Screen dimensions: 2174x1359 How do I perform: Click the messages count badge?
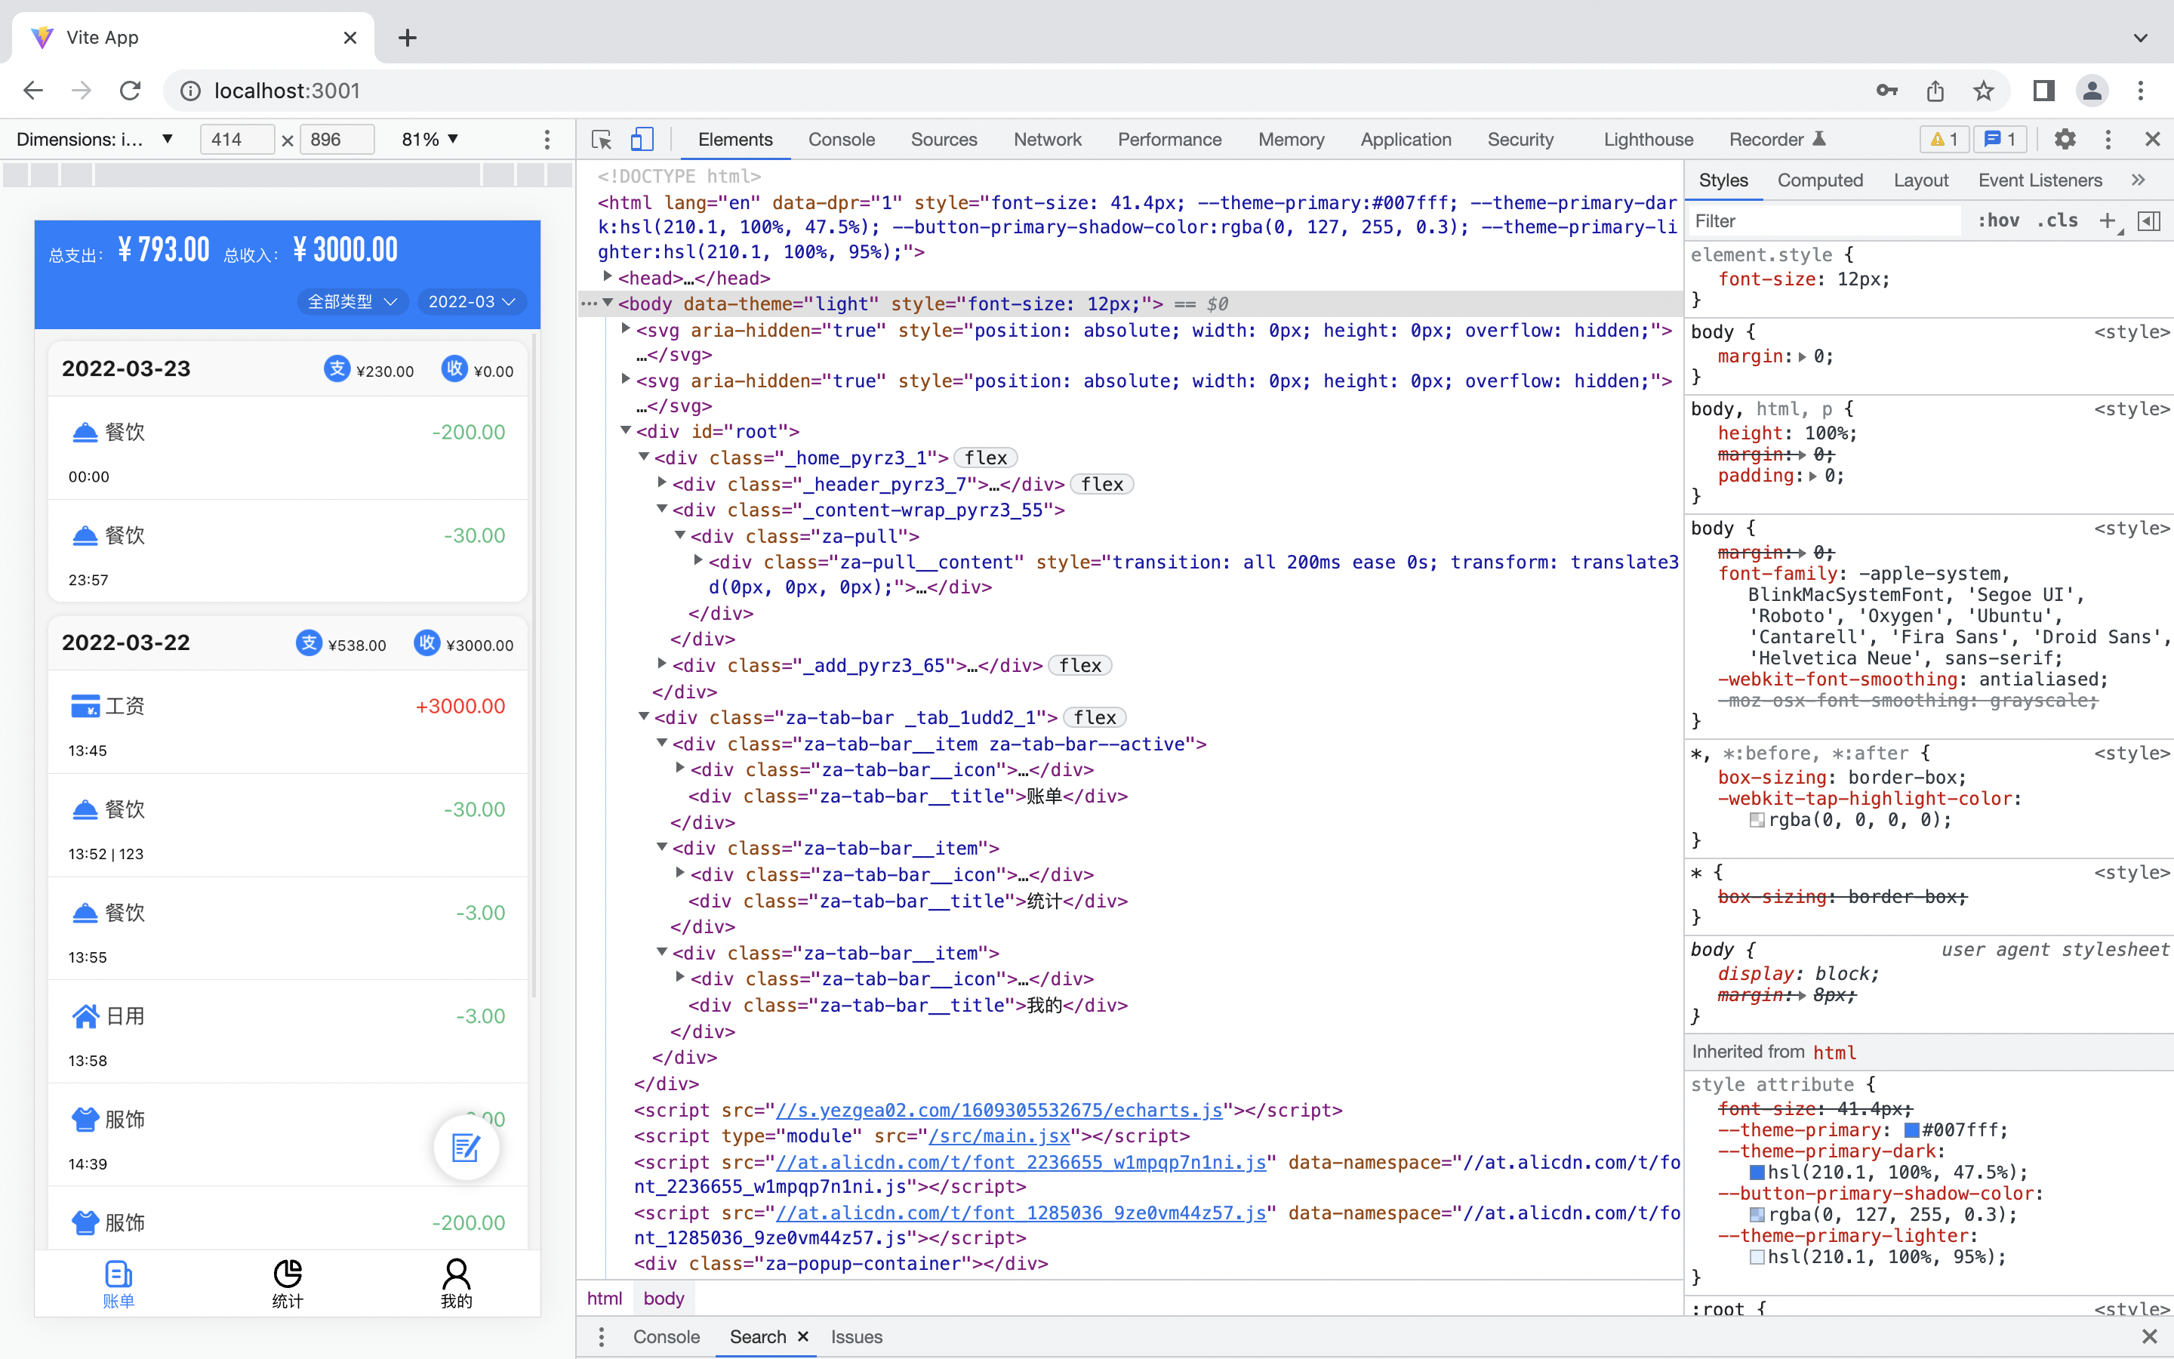pos(2000,140)
